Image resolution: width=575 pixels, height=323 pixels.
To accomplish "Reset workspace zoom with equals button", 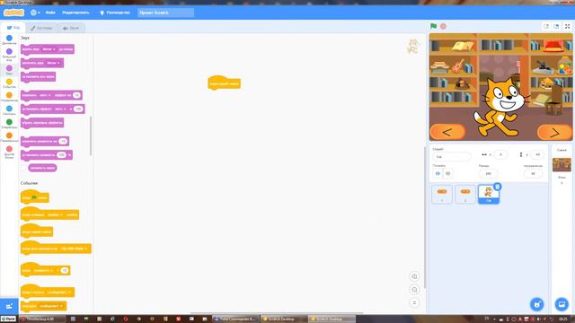I will (414, 303).
